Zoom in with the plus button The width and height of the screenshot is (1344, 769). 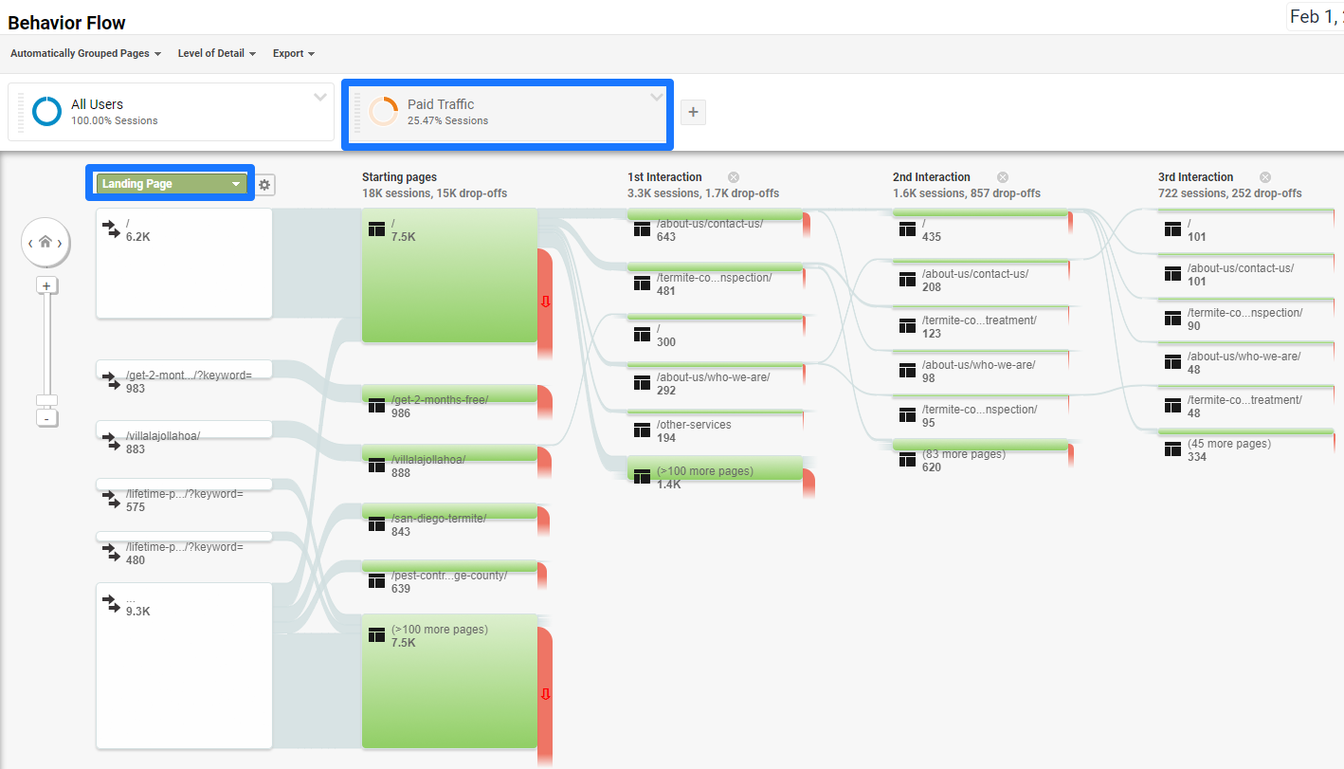click(46, 284)
